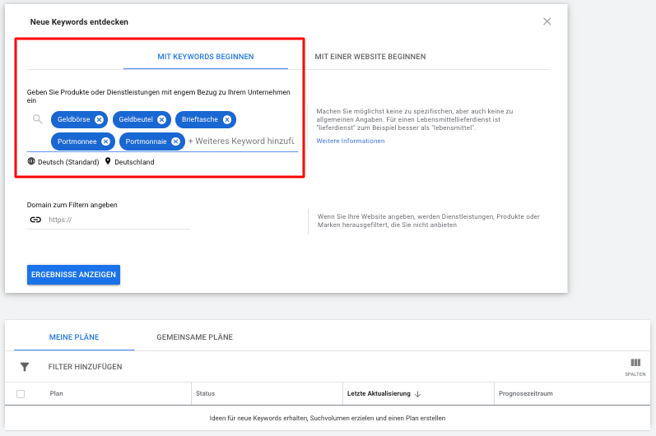Remove the Portmonnee keyword chip

pyautogui.click(x=106, y=141)
